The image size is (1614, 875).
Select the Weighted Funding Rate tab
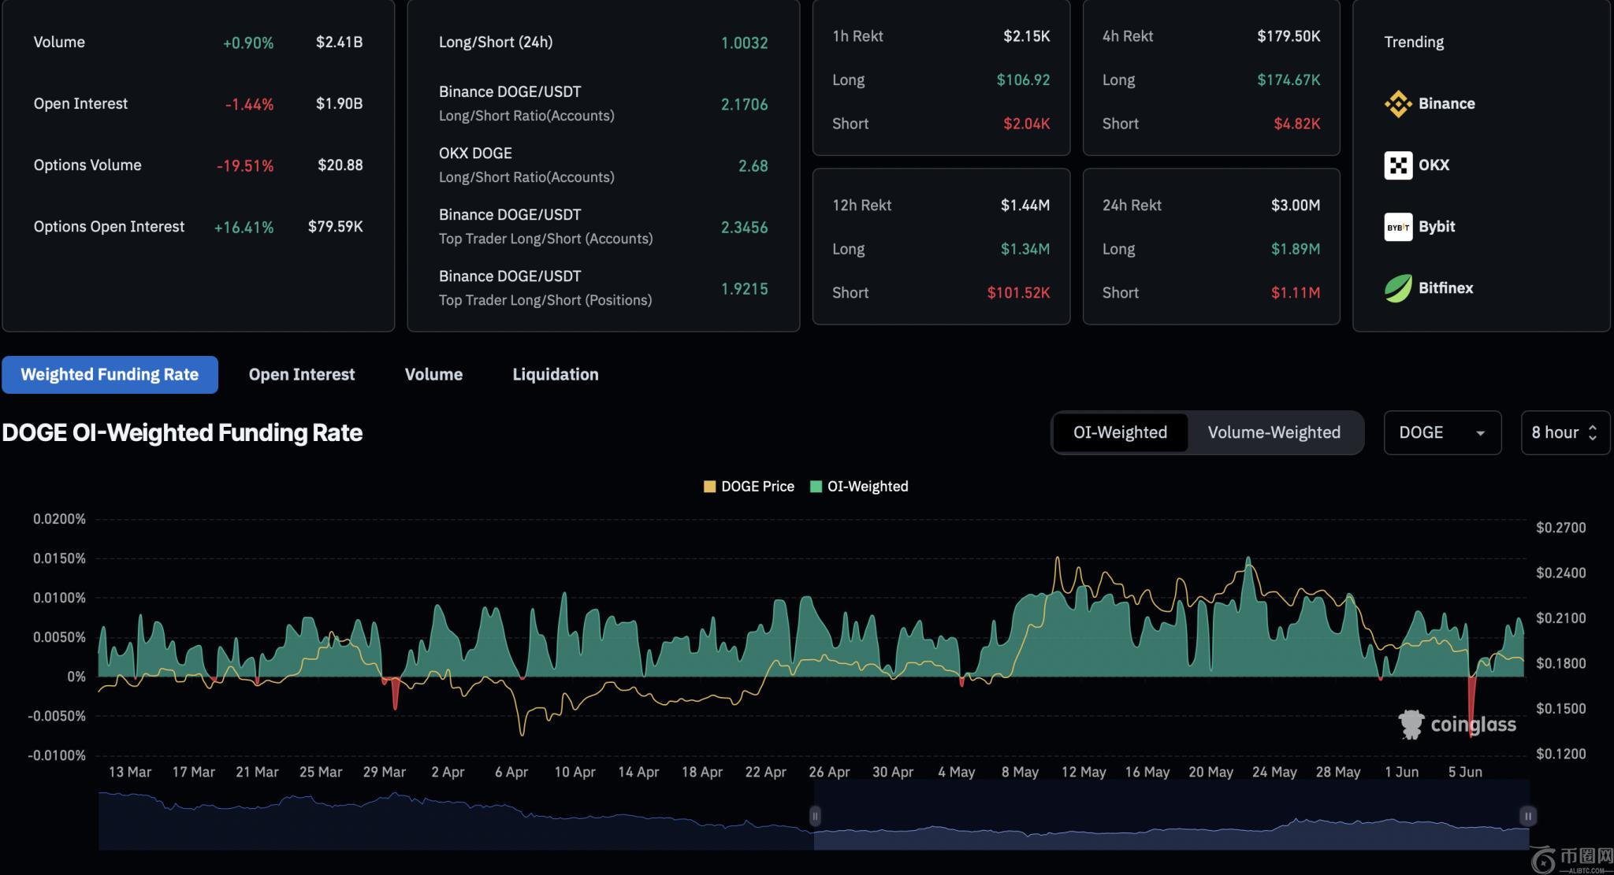(x=110, y=375)
